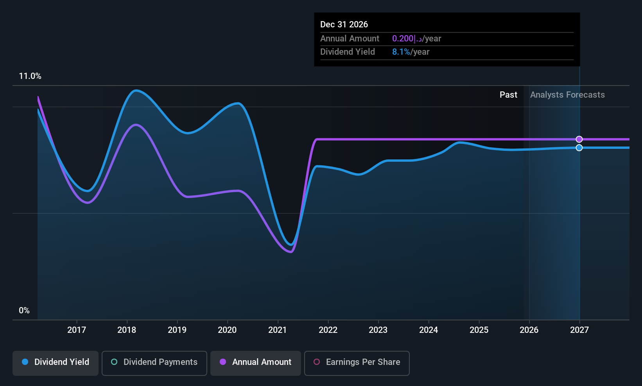This screenshot has height=386, width=642.
Task: Click the purple Annual Amount legend dot
Action: point(223,362)
